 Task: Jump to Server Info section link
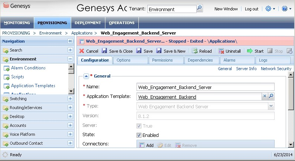coord(246,69)
